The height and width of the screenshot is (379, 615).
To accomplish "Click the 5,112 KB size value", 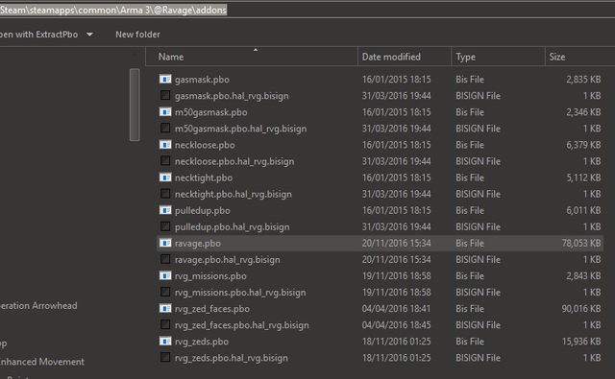I will coord(583,178).
